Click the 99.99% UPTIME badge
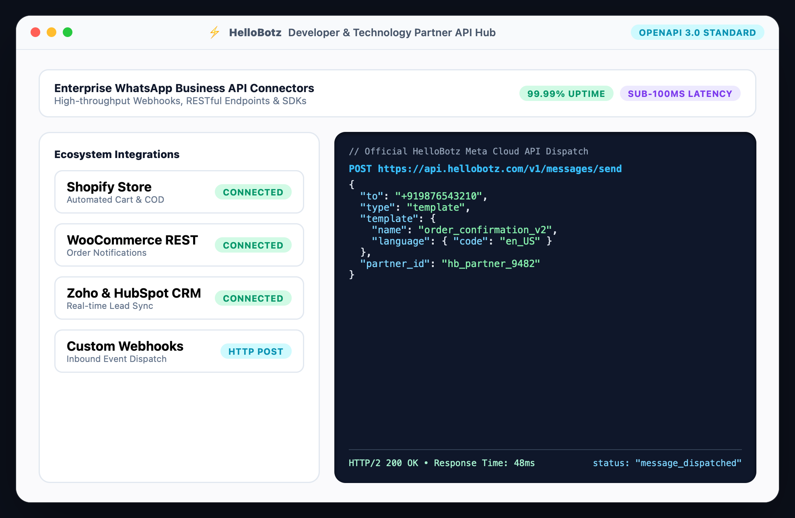The width and height of the screenshot is (795, 518). tap(566, 94)
